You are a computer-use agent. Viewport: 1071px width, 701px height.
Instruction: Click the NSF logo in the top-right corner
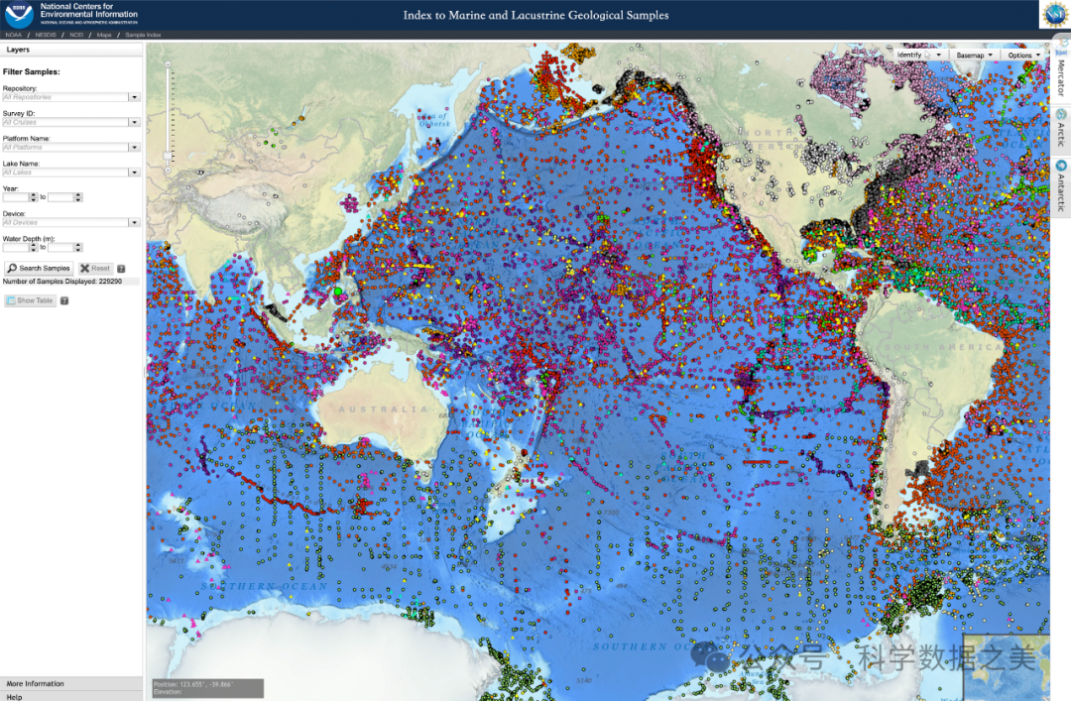click(1054, 15)
